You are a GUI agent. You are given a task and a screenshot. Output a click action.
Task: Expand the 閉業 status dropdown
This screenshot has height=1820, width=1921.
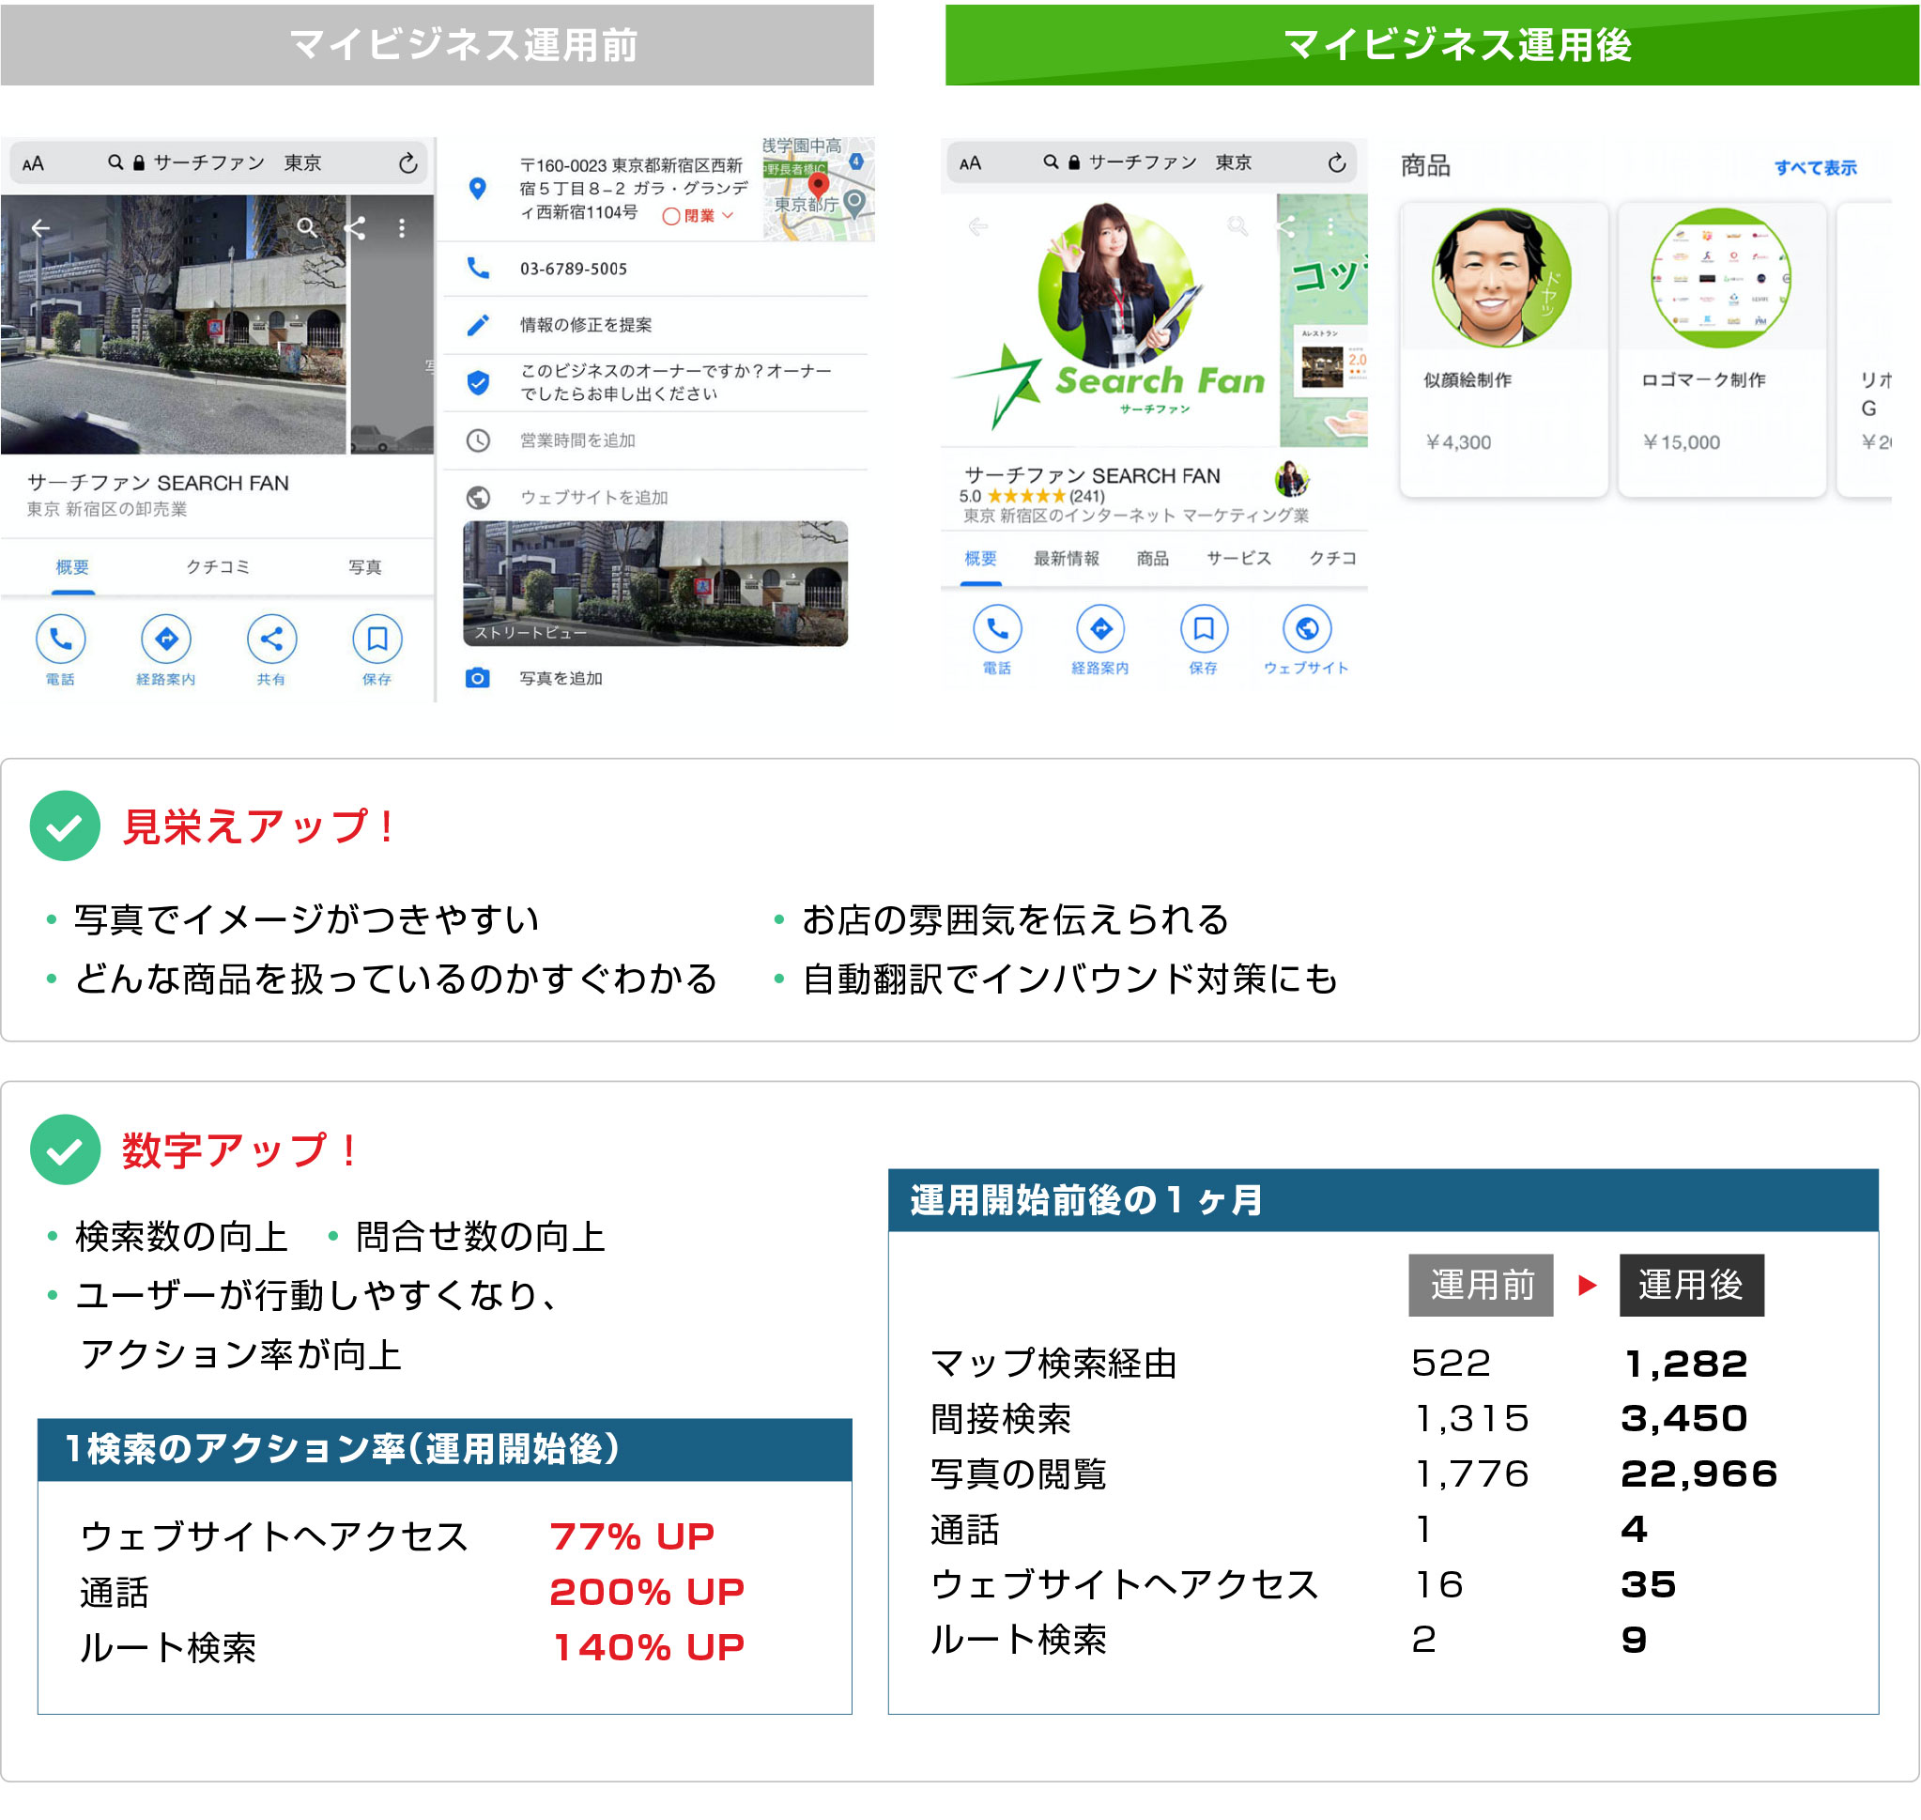coord(699,216)
